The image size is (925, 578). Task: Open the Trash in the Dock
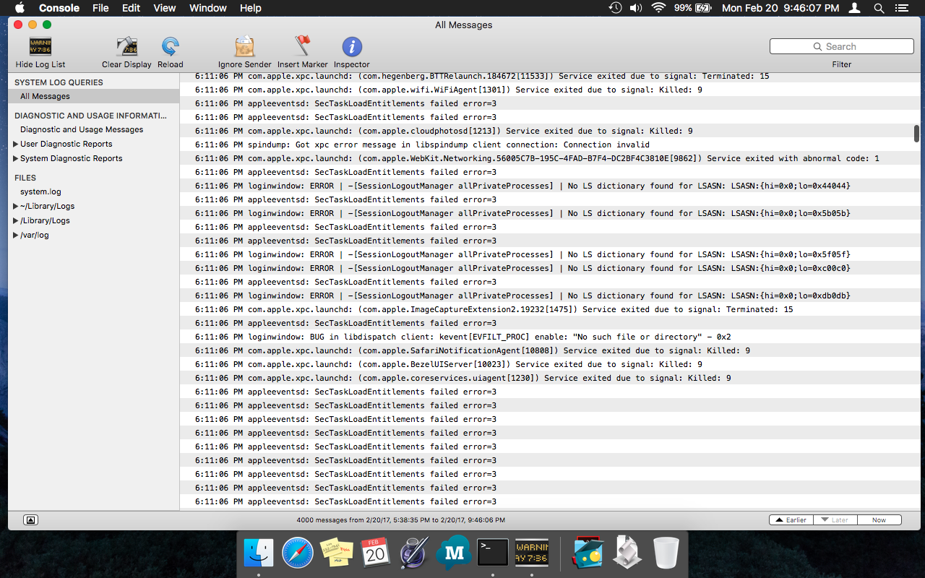coord(666,553)
